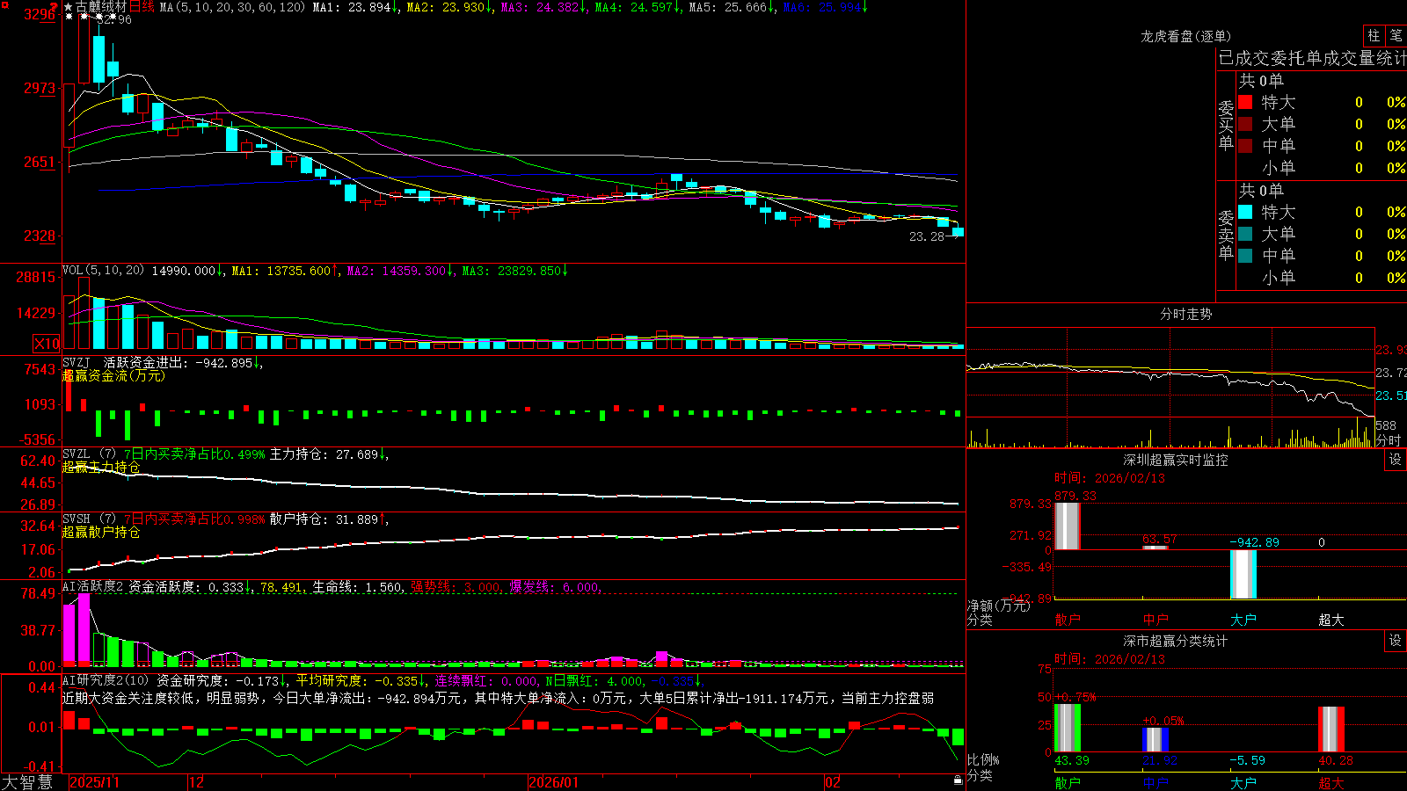Click the 古麒绒材 stock name
Image resolution: width=1407 pixels, height=791 pixels.
(101, 7)
